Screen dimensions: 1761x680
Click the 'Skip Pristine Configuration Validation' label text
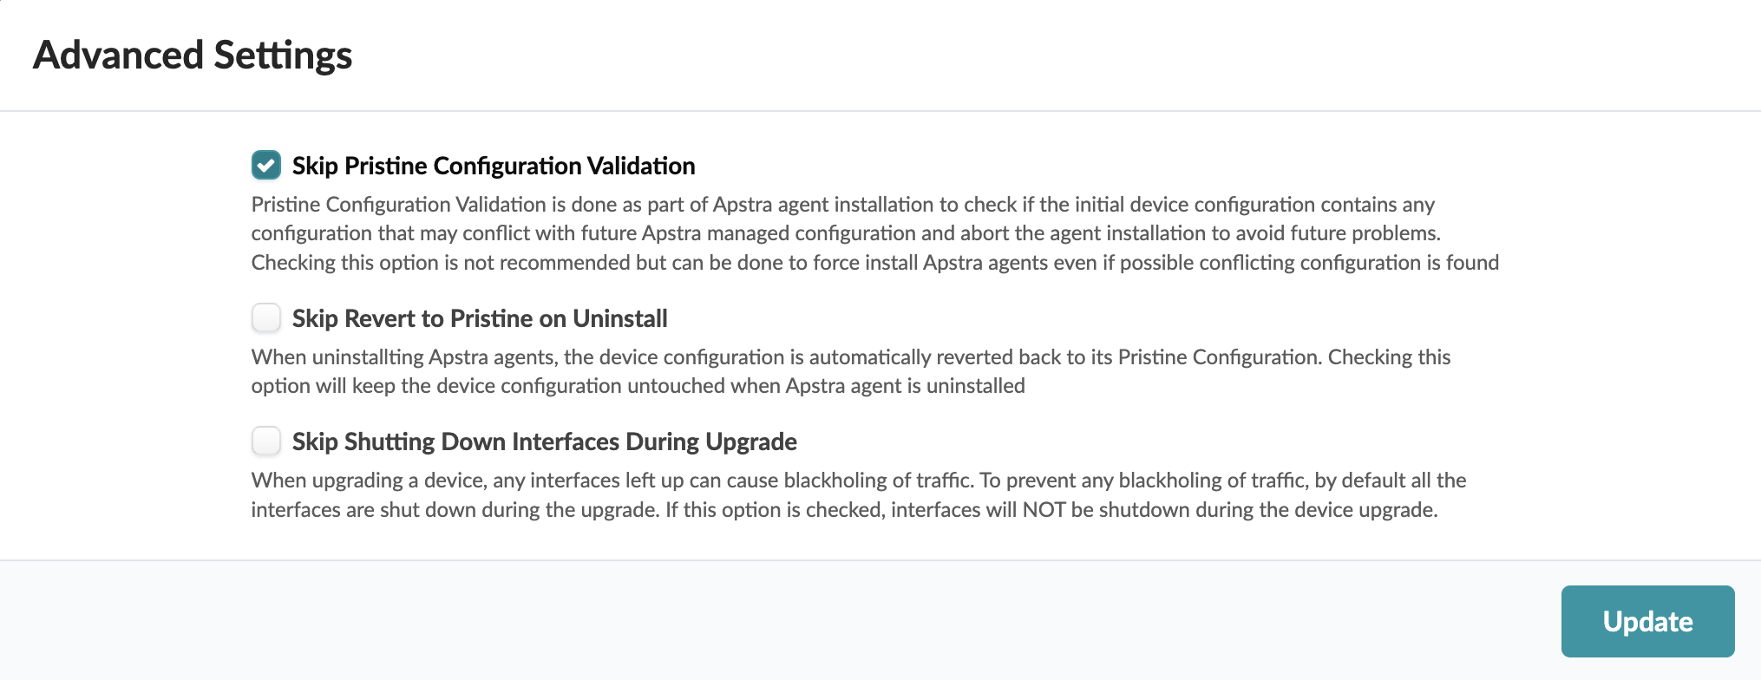point(494,166)
